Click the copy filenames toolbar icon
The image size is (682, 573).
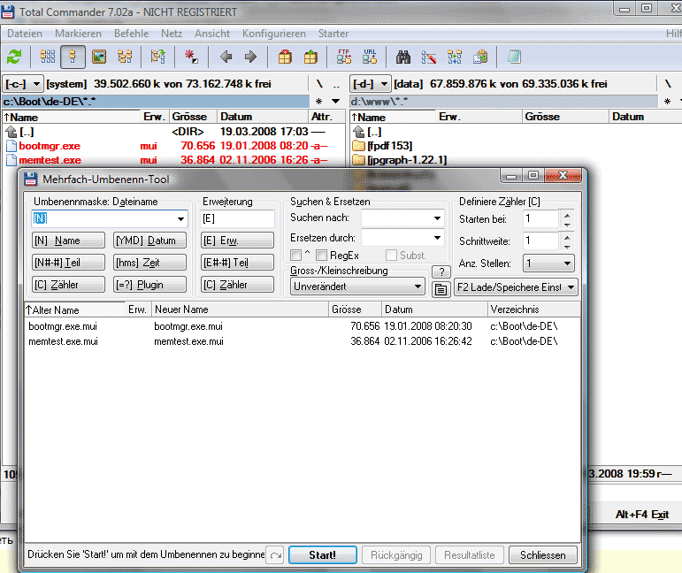480,57
